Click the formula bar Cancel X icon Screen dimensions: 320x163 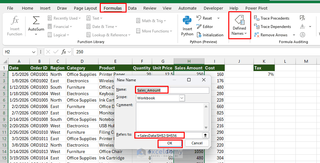pyautogui.click(x=48, y=52)
